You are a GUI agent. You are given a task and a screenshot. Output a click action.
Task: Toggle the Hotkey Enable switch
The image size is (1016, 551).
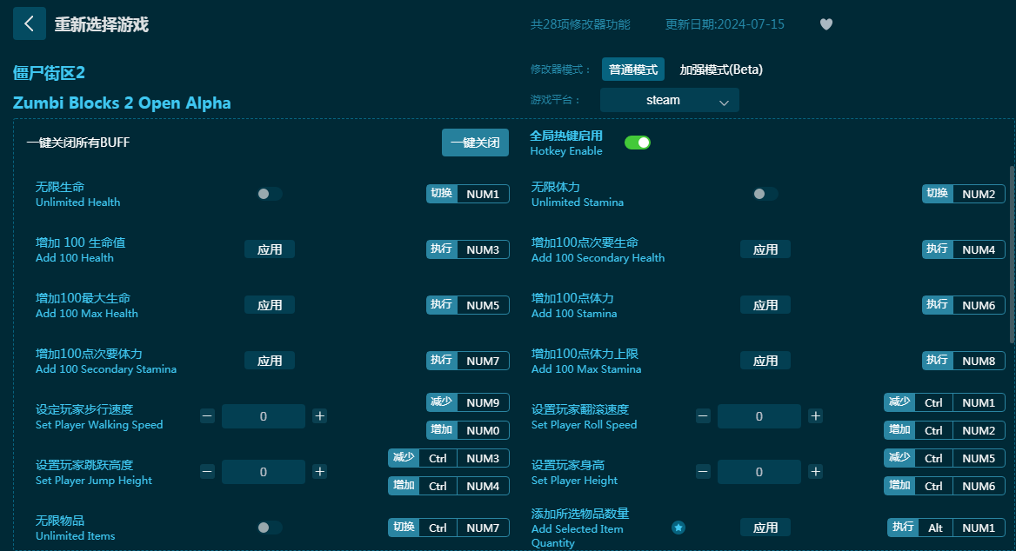(638, 143)
